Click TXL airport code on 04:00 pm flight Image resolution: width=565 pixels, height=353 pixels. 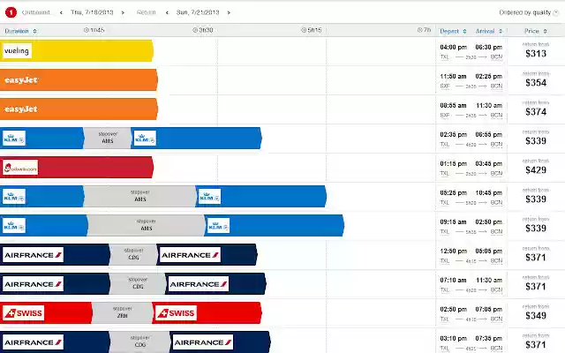coord(445,56)
